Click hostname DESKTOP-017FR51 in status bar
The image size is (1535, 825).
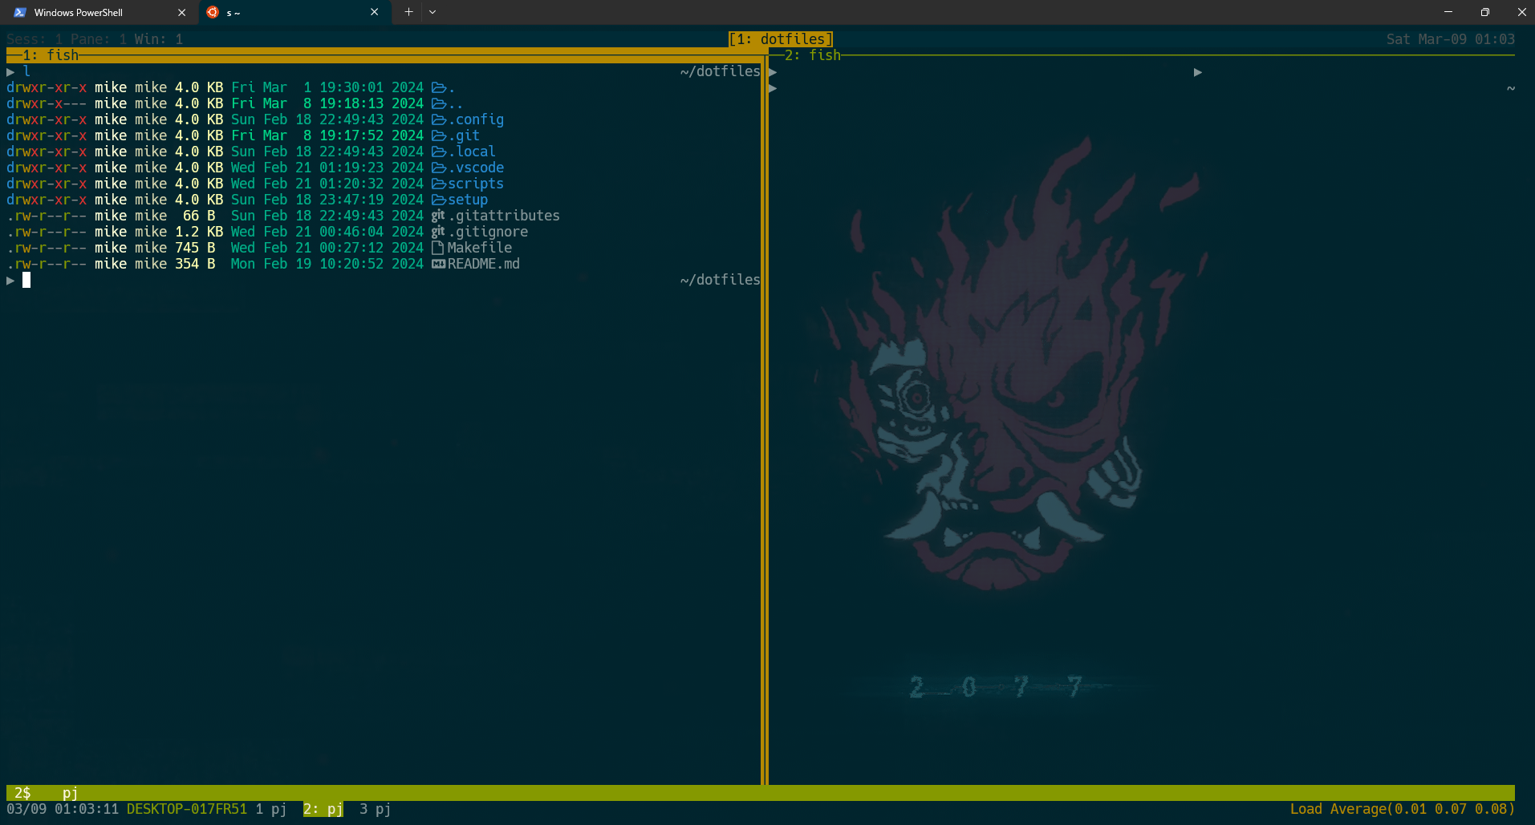tap(187, 809)
